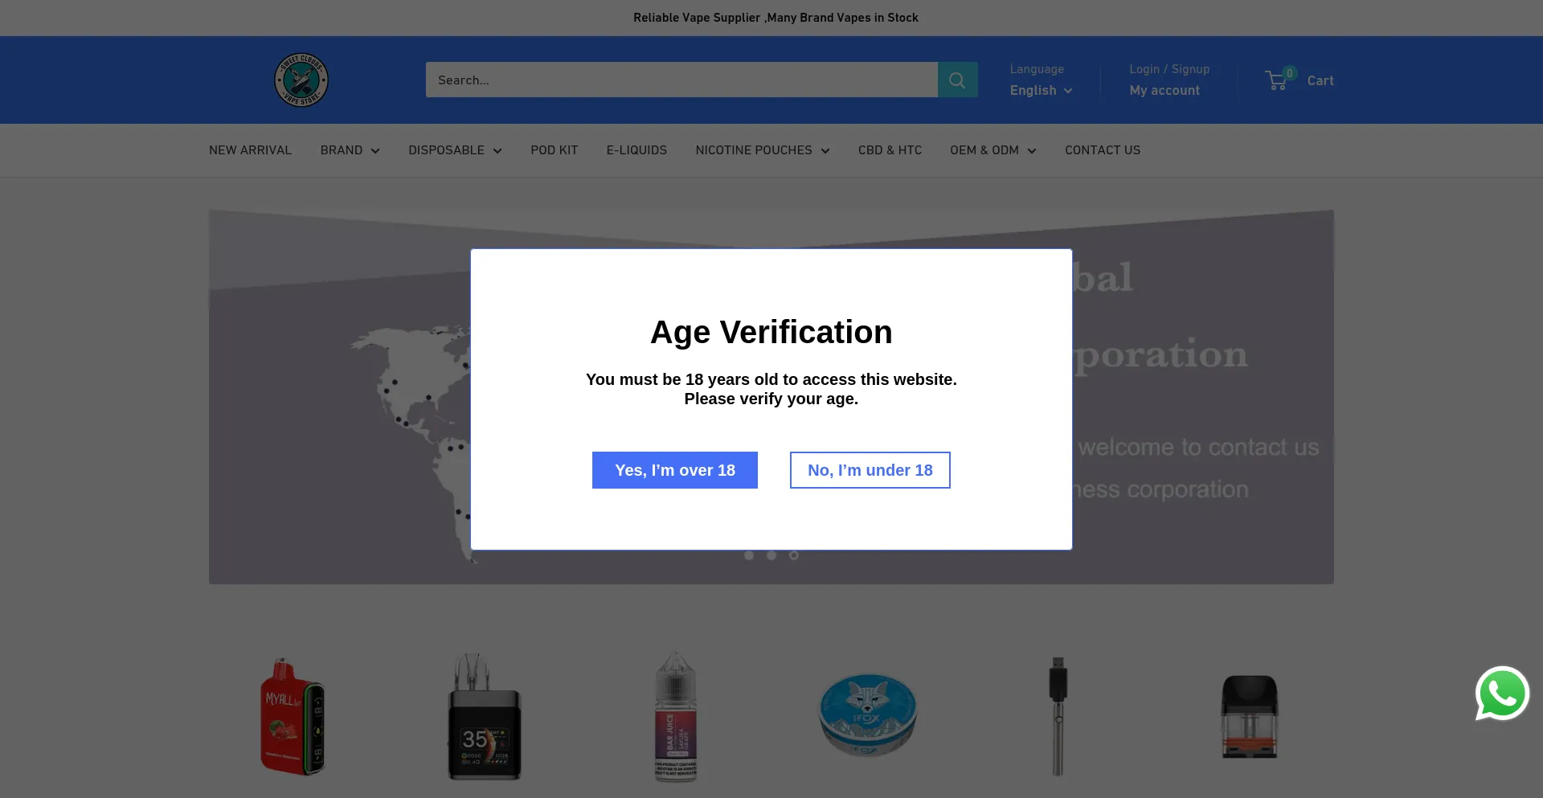Open the black pod cartridge product image
Image resolution: width=1543 pixels, height=798 pixels.
coord(1249,717)
